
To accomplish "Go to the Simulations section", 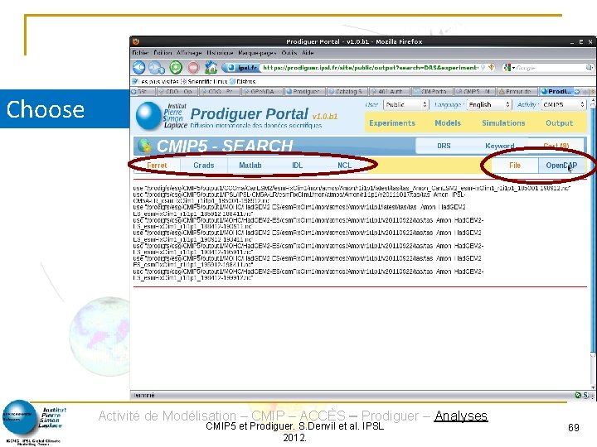I will pos(503,123).
